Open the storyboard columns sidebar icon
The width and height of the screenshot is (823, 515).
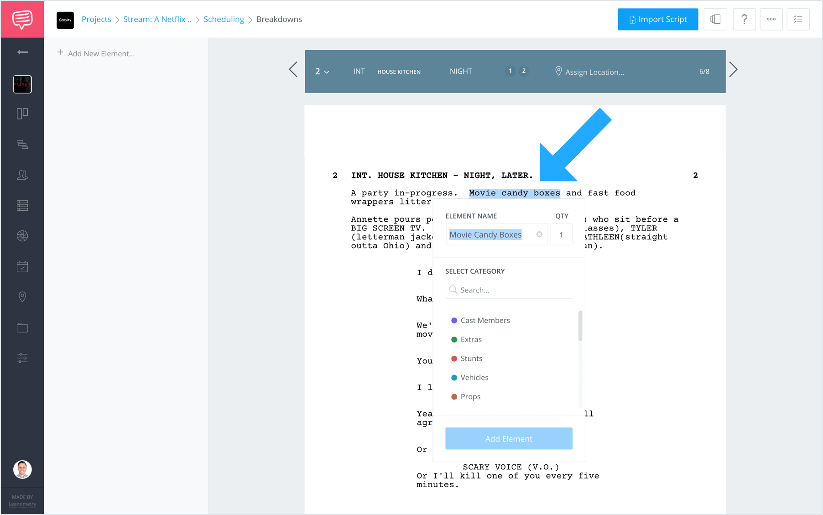pos(22,114)
